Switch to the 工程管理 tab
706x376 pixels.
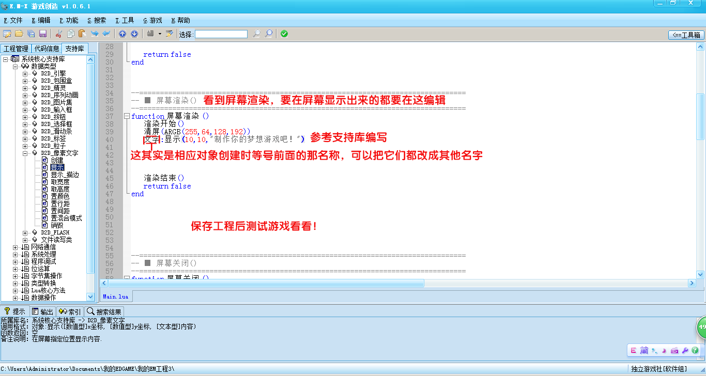(x=16, y=49)
